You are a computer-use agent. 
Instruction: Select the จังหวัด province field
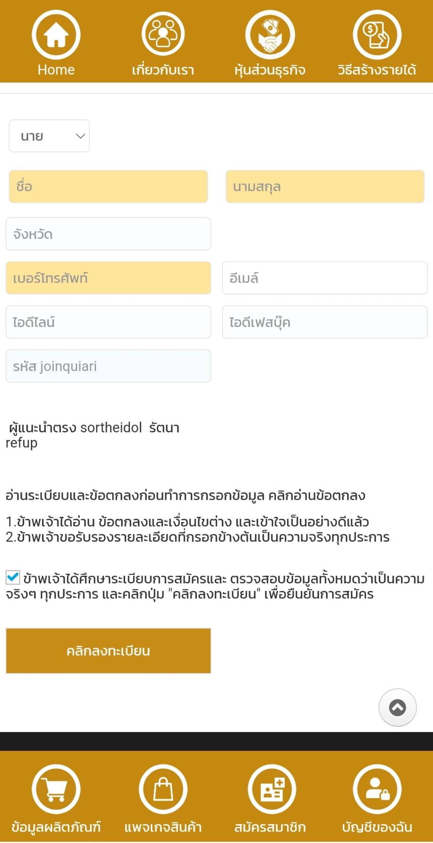108,234
